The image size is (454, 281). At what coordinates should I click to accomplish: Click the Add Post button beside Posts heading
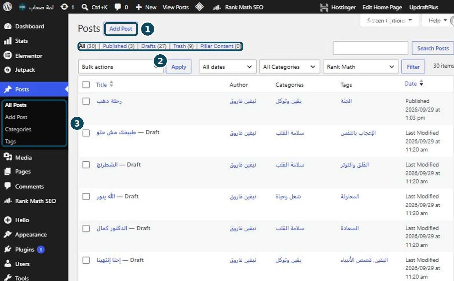click(121, 29)
